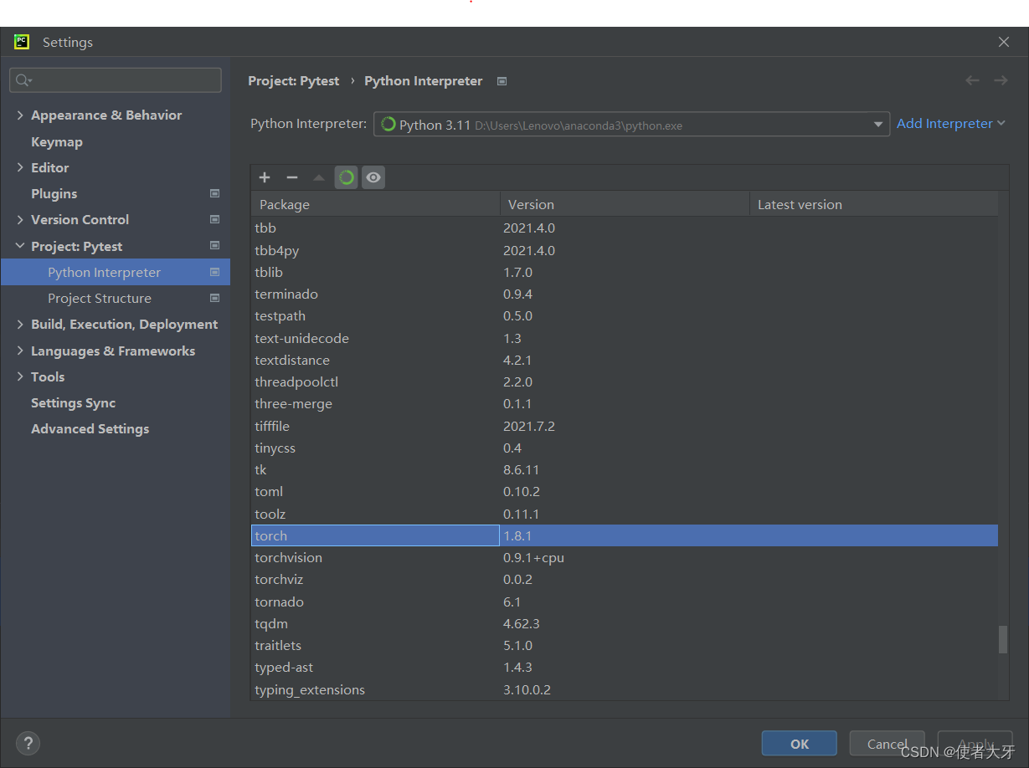Viewport: 1029px width, 768px height.
Task: Expand Version Control section
Action: [20, 219]
